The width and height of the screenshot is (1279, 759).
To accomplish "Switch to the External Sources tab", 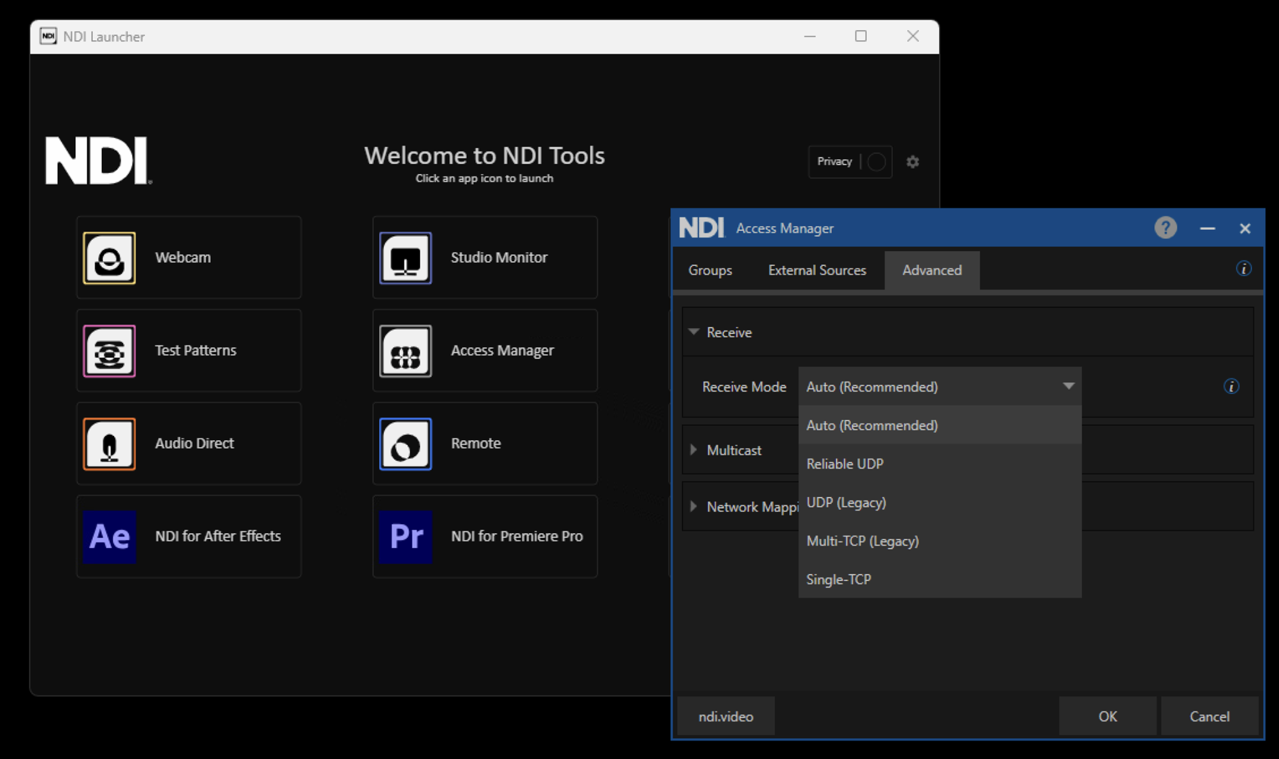I will 817,270.
